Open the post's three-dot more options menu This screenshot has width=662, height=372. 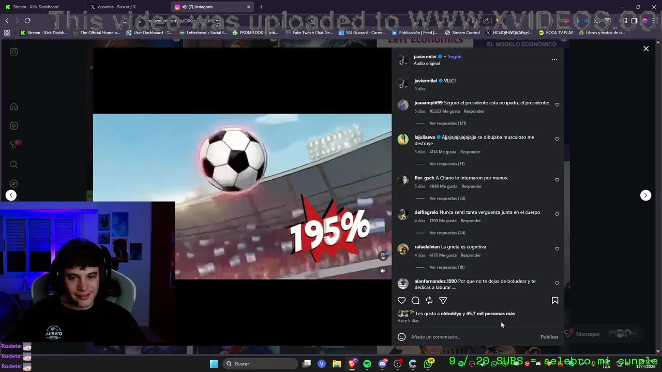pyautogui.click(x=554, y=60)
